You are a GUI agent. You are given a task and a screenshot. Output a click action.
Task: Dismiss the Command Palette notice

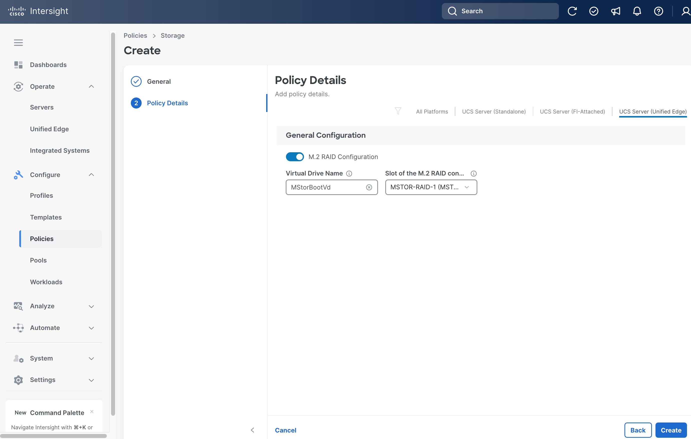pyautogui.click(x=92, y=411)
